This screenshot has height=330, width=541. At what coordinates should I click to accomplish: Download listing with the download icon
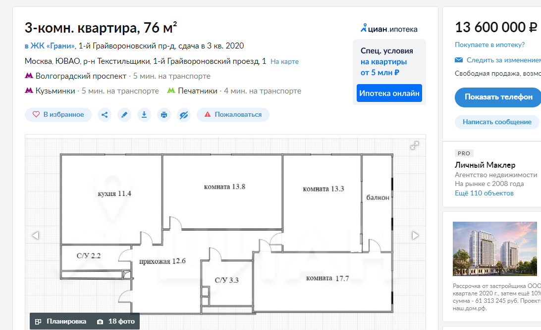[144, 115]
